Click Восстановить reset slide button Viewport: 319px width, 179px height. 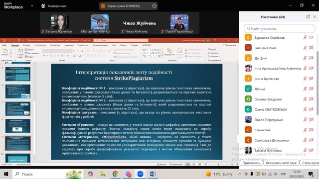click(x=32, y=53)
